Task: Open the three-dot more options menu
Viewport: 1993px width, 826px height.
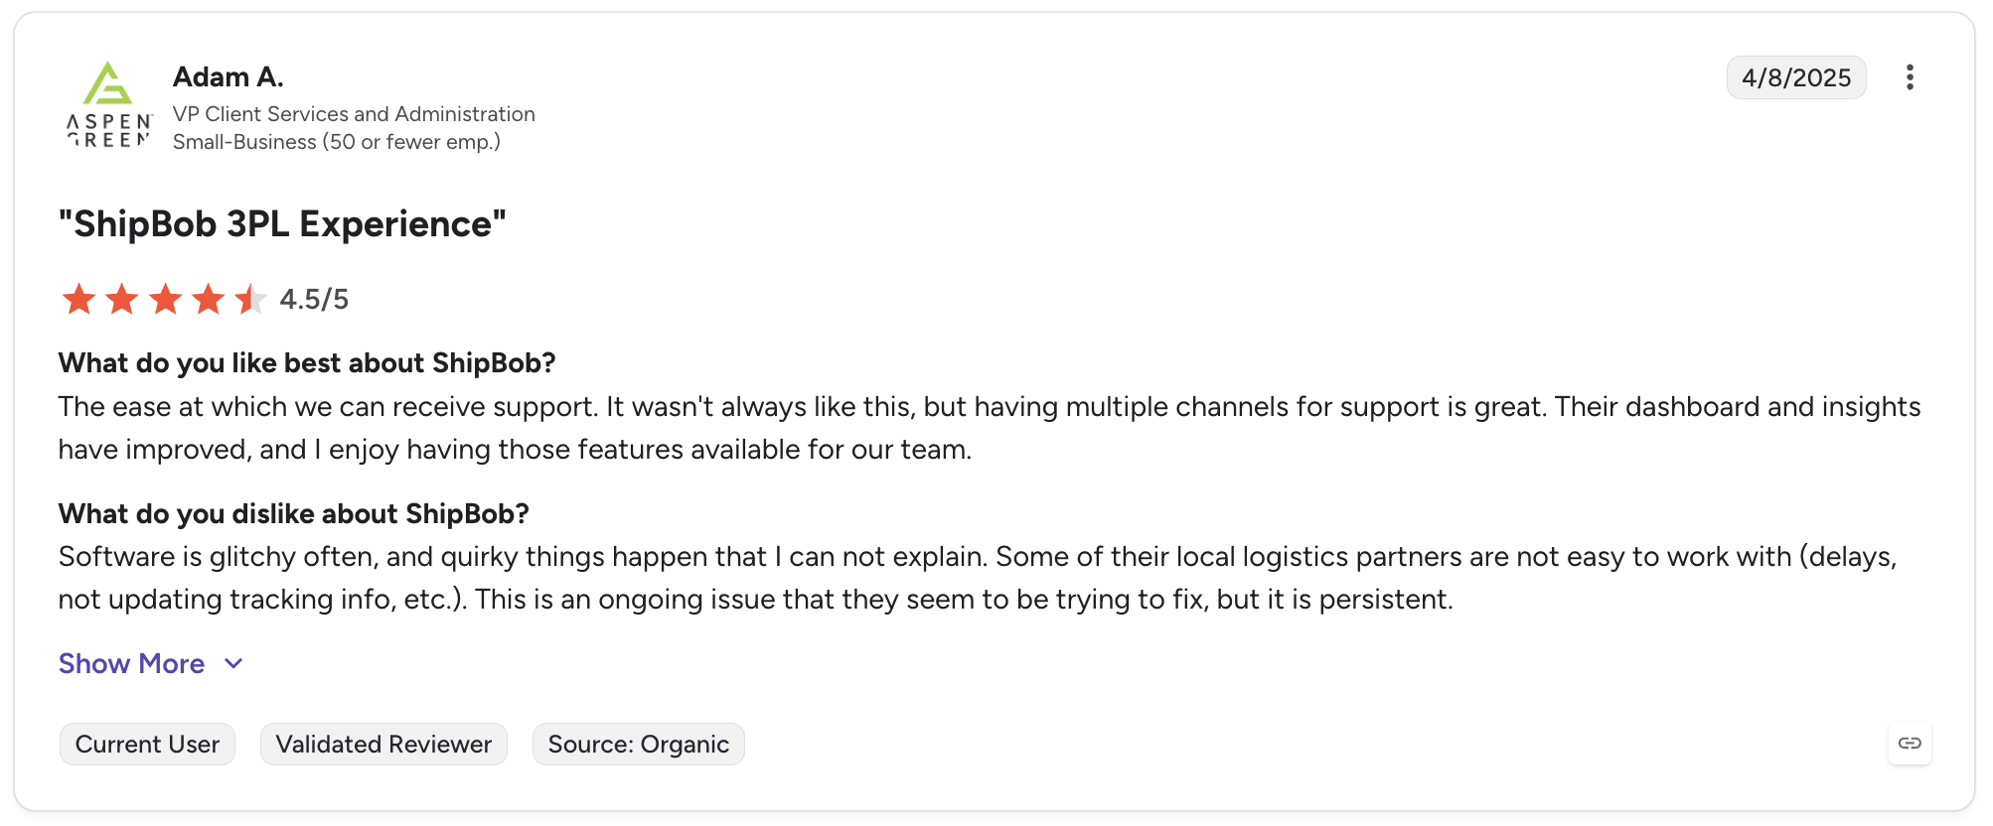Action: [x=1910, y=77]
